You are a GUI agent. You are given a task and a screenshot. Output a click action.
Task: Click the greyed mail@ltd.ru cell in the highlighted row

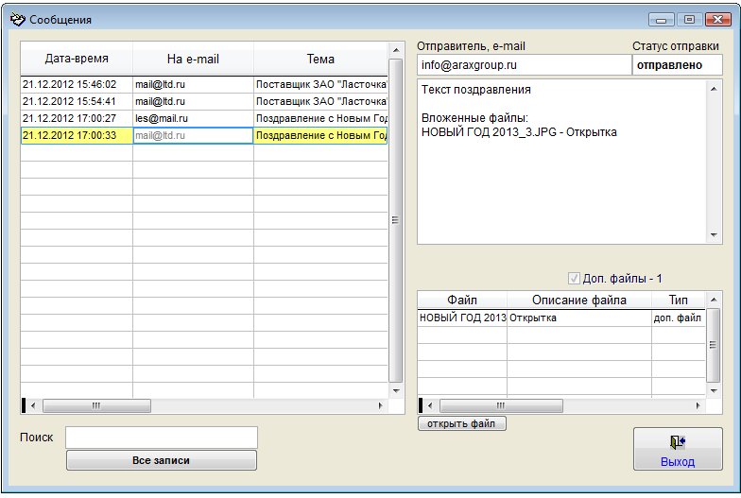[x=193, y=136]
